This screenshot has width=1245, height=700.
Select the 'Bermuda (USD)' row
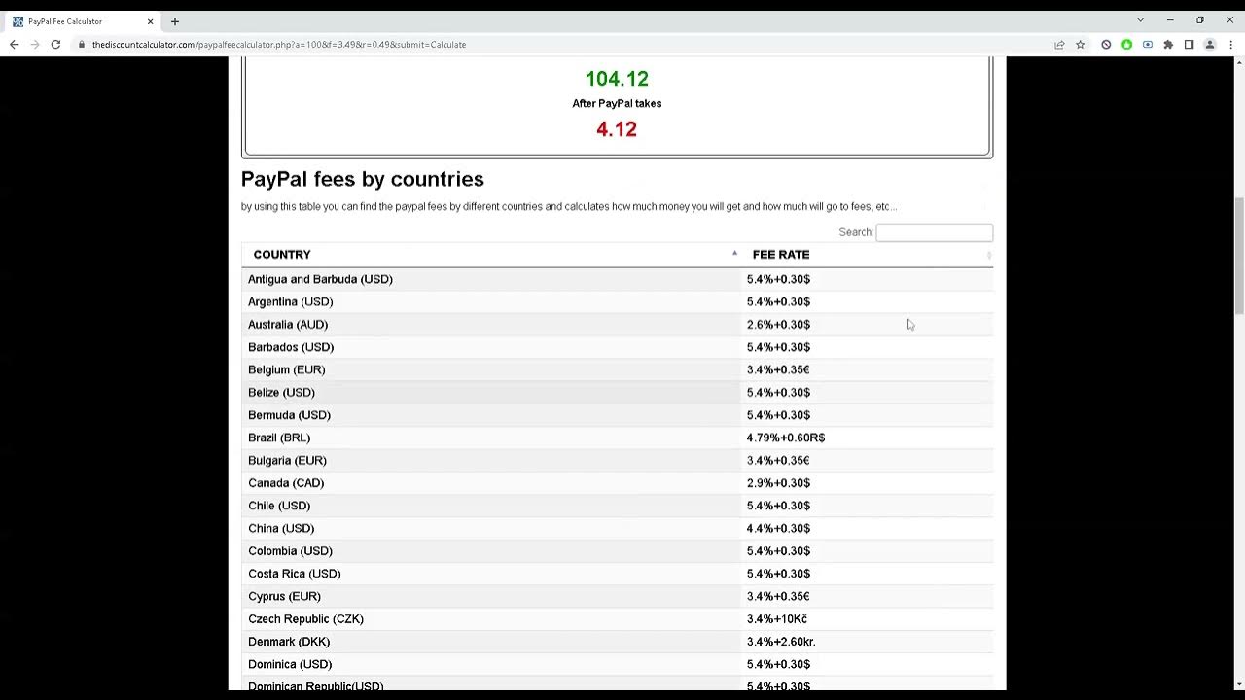(617, 415)
